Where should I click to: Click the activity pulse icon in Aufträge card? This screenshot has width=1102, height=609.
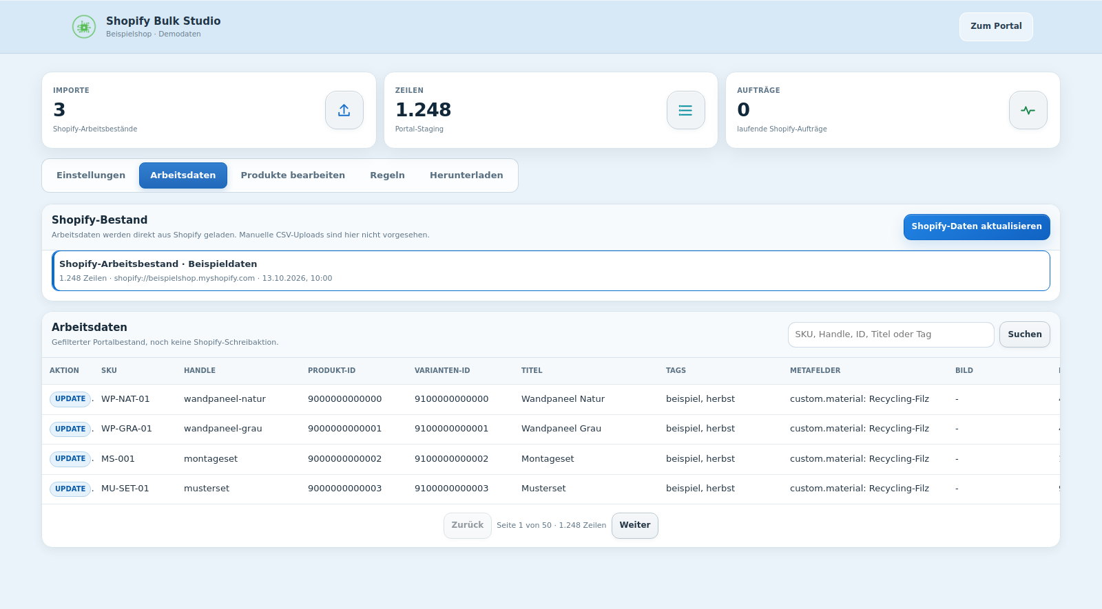[1028, 110]
